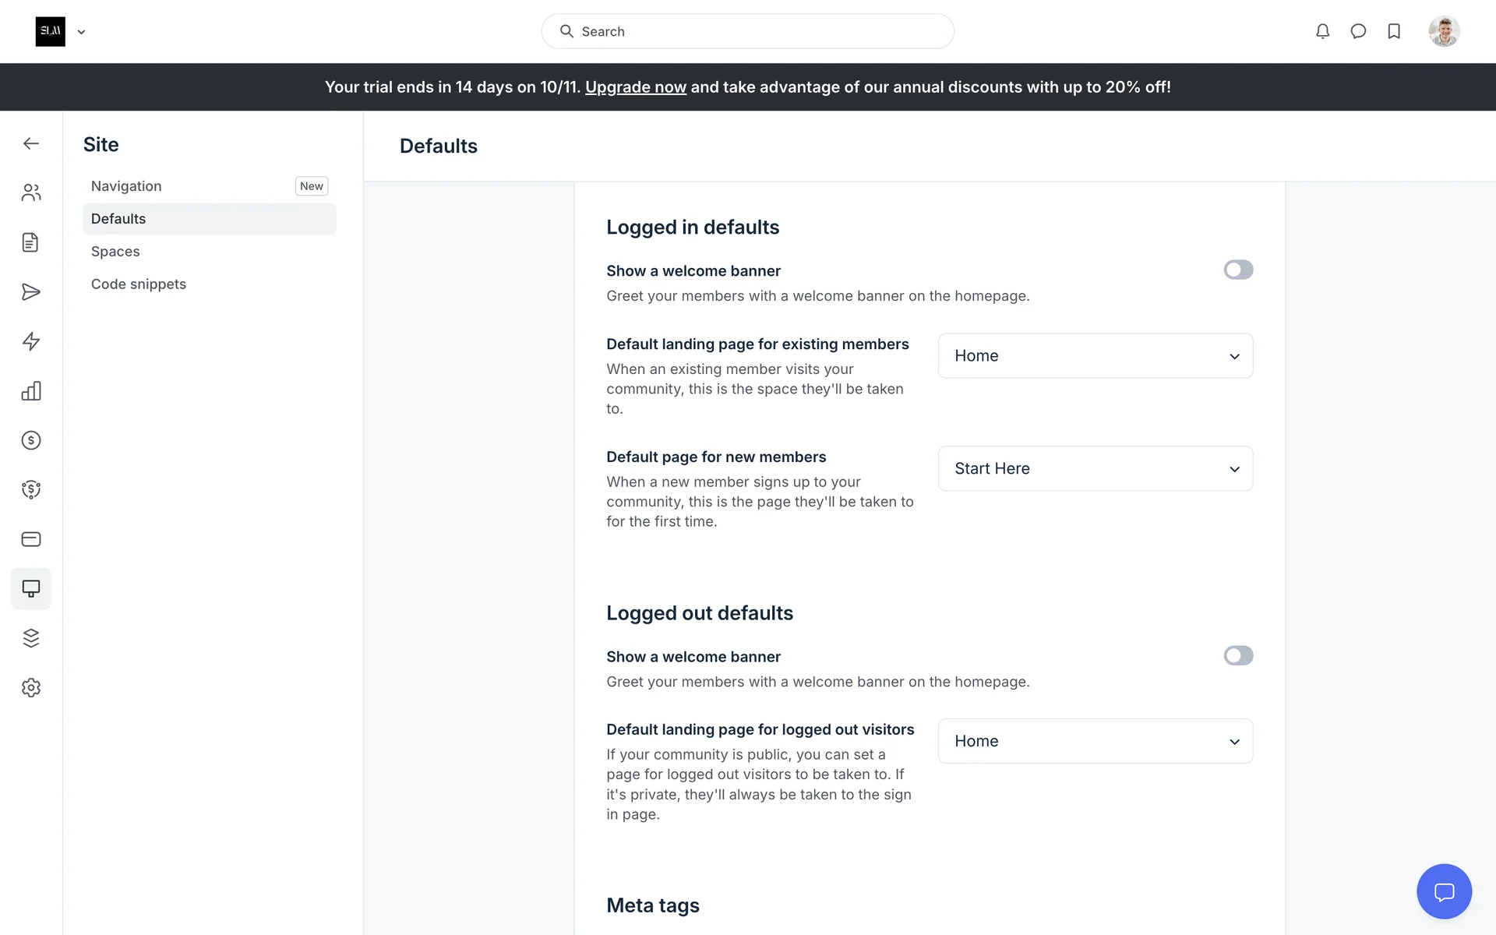
Task: Open the lightning bolt workflows icon
Action: coord(31,341)
